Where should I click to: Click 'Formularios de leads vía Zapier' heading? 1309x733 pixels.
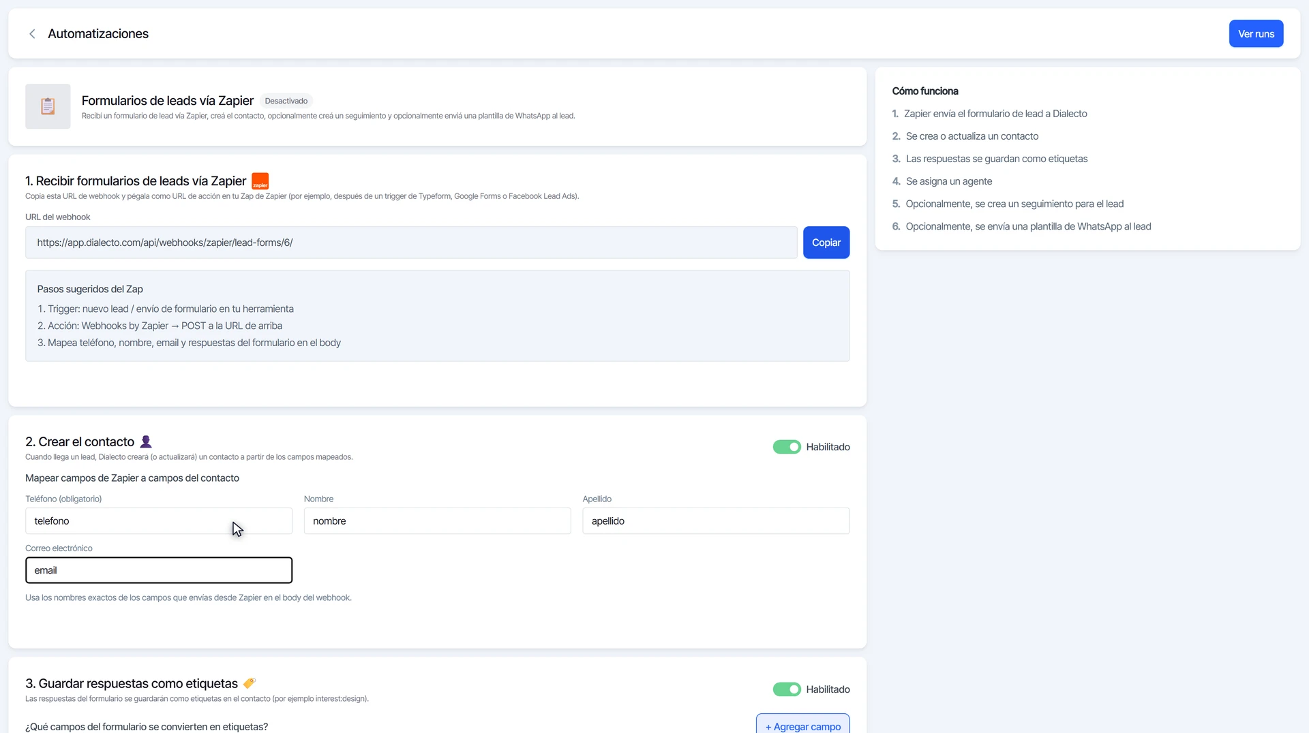[168, 100]
